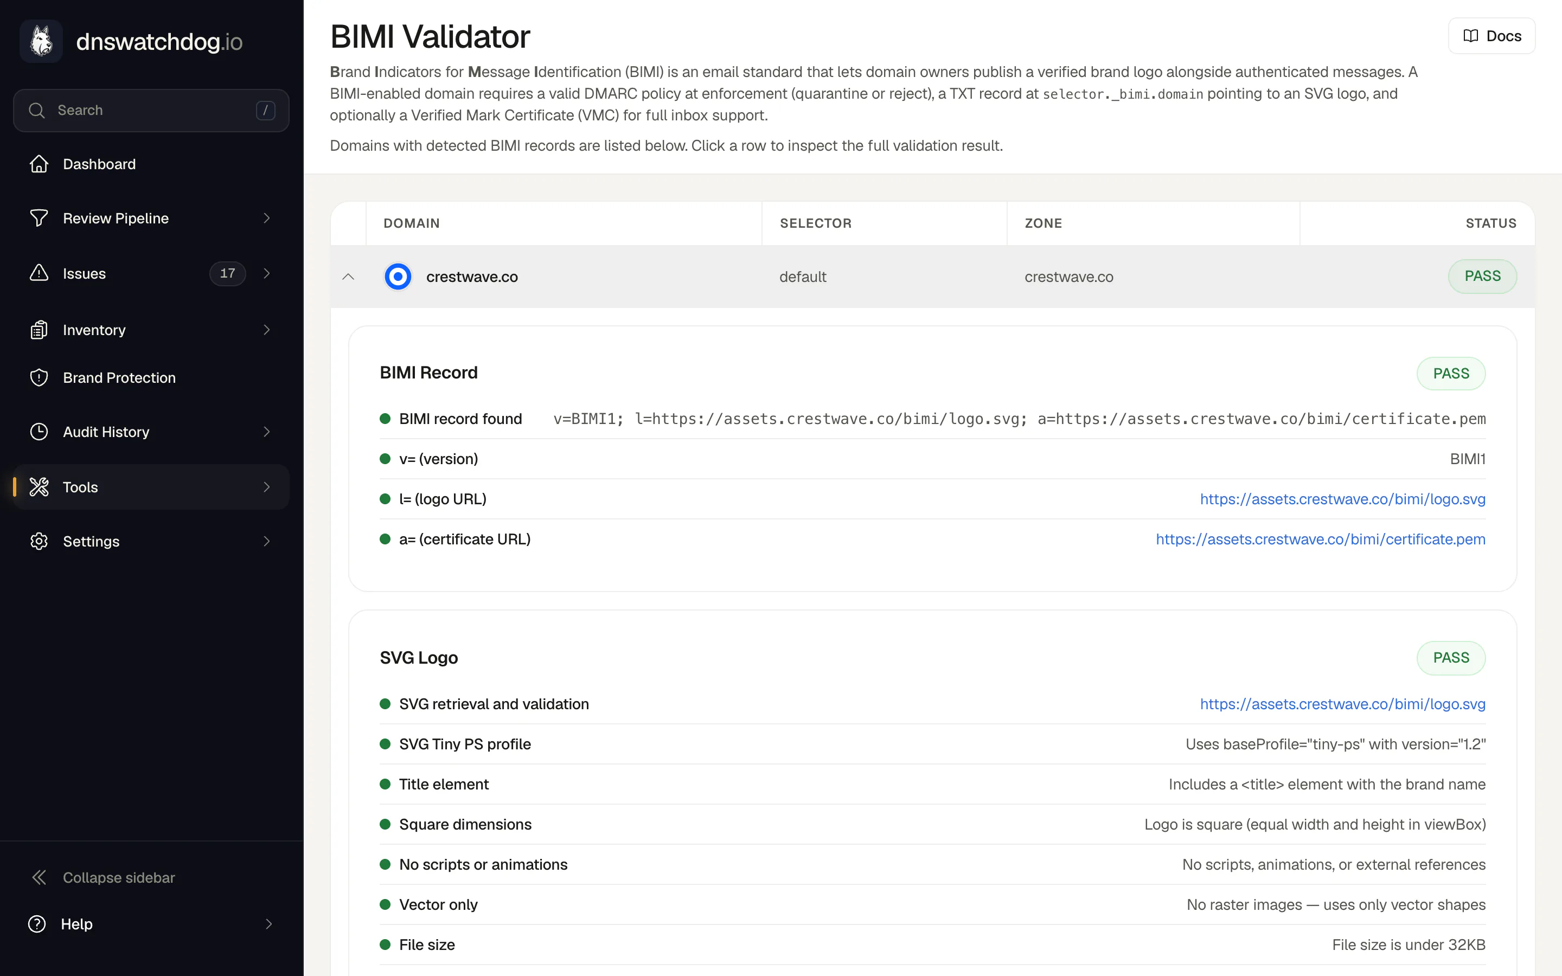The image size is (1562, 976).
Task: Open the l= logo URL link
Action: click(1342, 499)
